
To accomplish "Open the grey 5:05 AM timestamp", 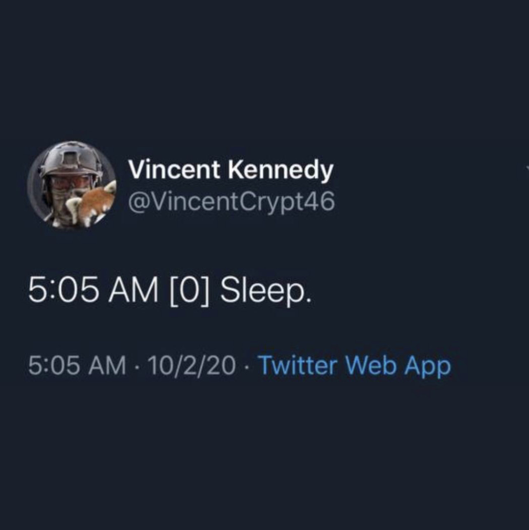I will pos(77,365).
